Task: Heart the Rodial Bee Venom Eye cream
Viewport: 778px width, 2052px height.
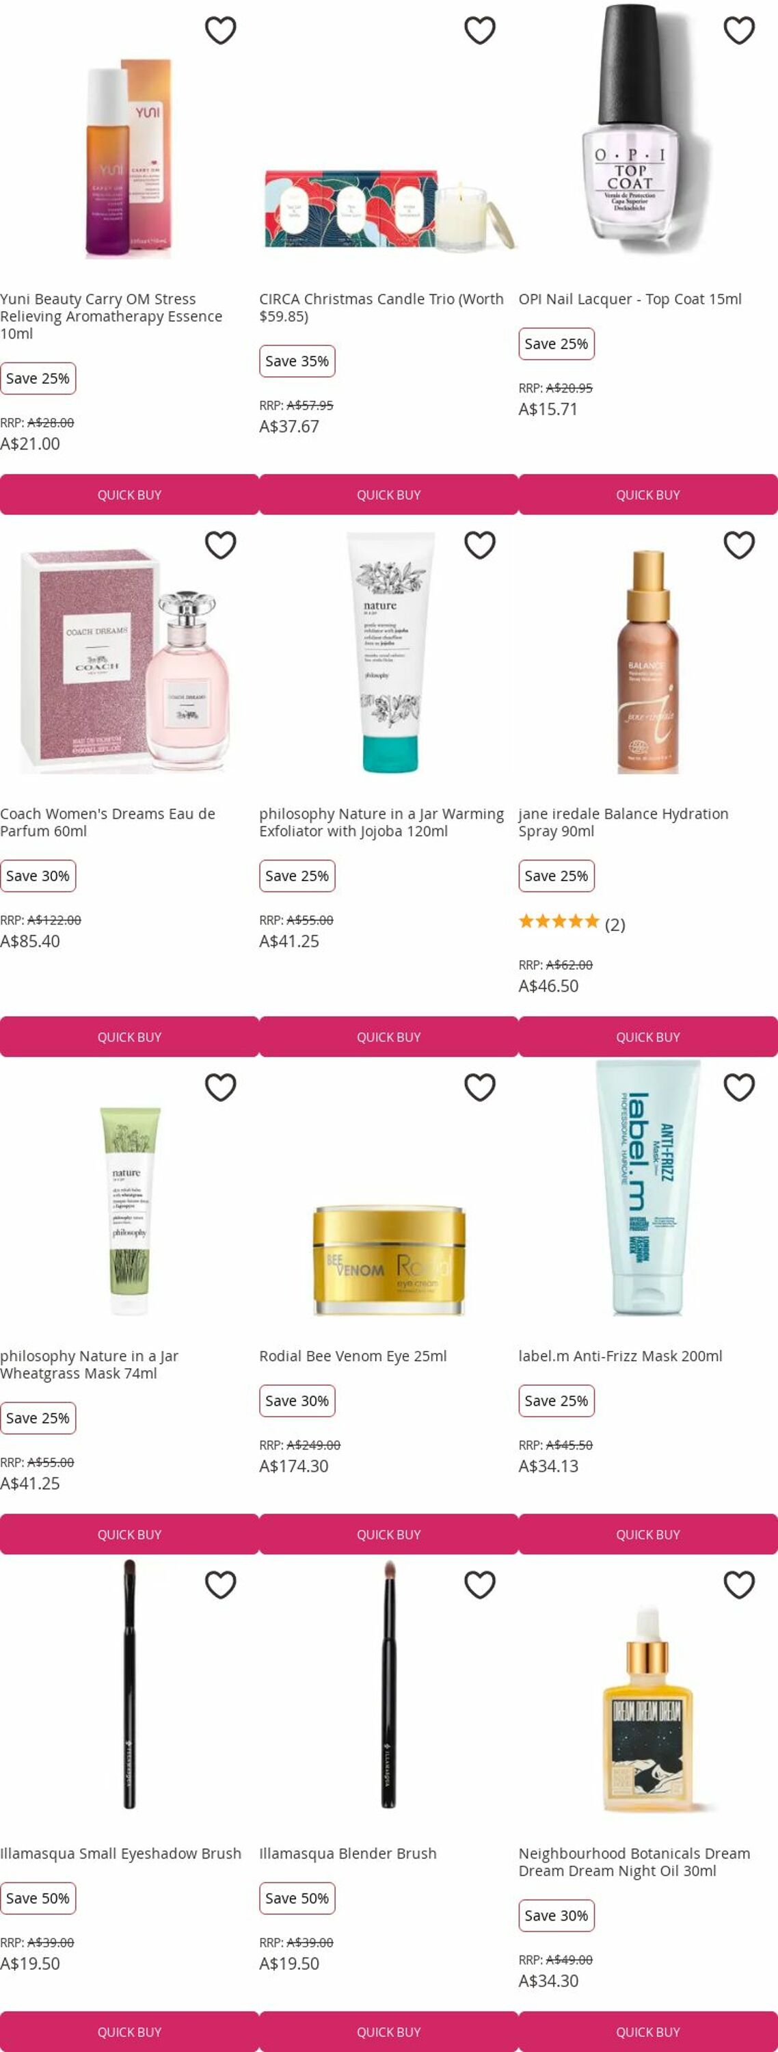Action: (480, 1088)
